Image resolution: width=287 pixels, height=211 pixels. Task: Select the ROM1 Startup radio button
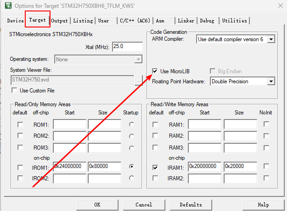coord(131,124)
